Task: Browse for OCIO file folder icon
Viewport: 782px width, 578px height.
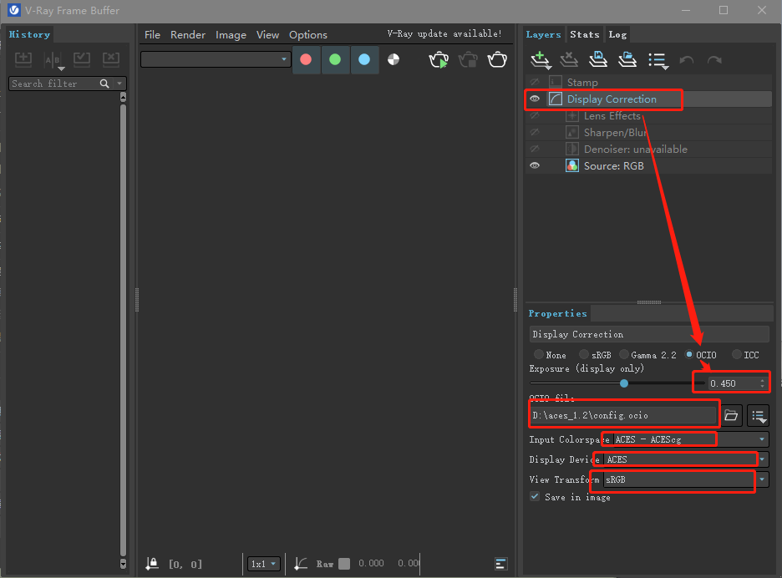Action: pyautogui.click(x=731, y=415)
